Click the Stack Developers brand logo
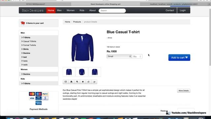 tap(33, 10)
